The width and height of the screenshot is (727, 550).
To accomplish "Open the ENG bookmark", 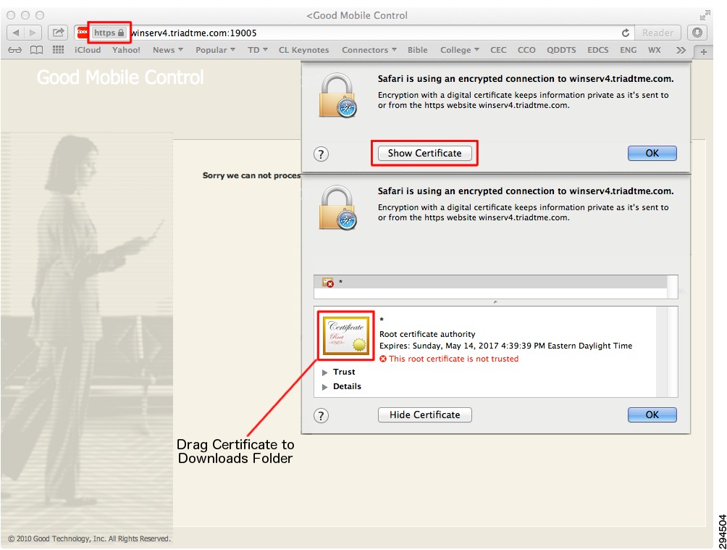I will pyautogui.click(x=629, y=50).
